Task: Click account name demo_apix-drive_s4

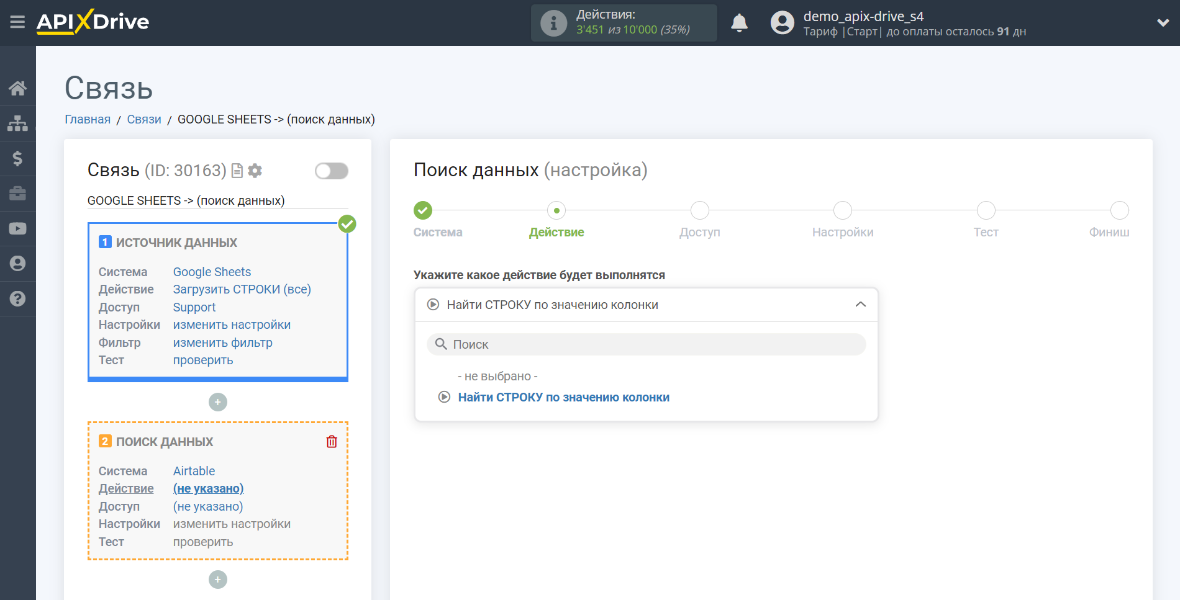Action: tap(863, 16)
